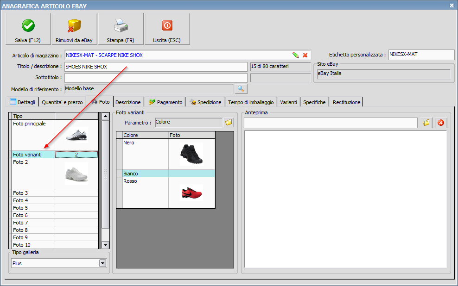This screenshot has width=458, height=286.
Task: Click the Tipo column header
Action: pyautogui.click(x=33, y=116)
